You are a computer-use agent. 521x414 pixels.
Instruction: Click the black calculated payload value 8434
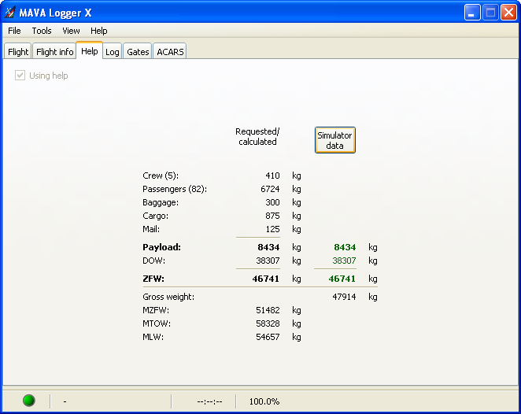pos(268,247)
